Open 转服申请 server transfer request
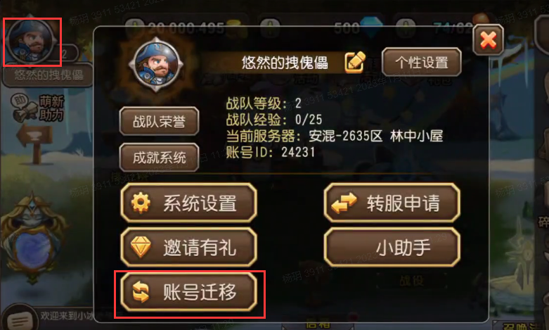Screen dimensions: 549x330 pyautogui.click(x=392, y=203)
